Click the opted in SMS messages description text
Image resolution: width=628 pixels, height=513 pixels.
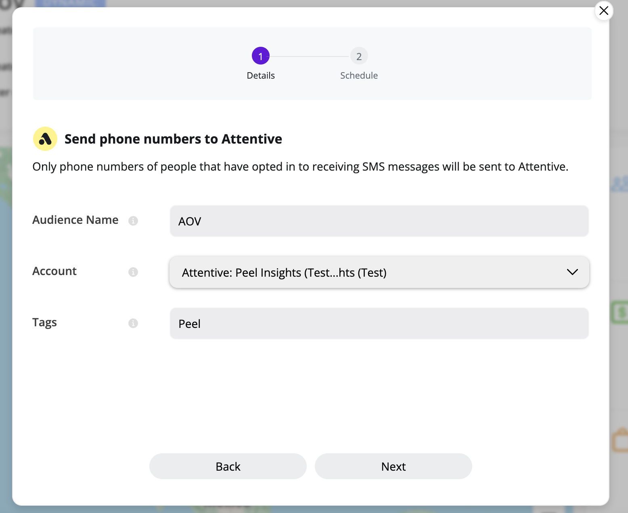click(300, 167)
